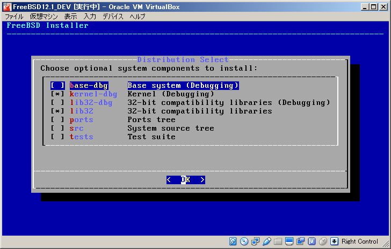
Task: Click the display settings monitor icon
Action: (289, 242)
